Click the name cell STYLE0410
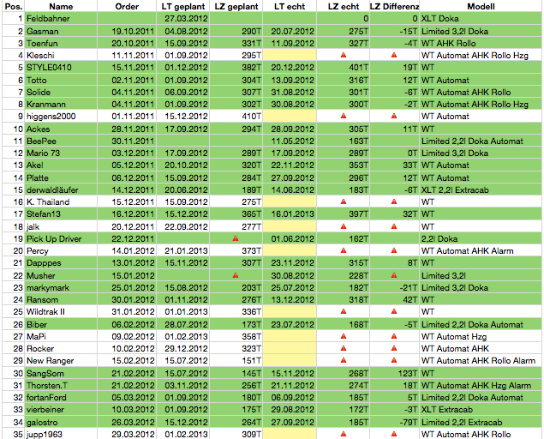Screen dimensions: 544x439 click(61, 67)
